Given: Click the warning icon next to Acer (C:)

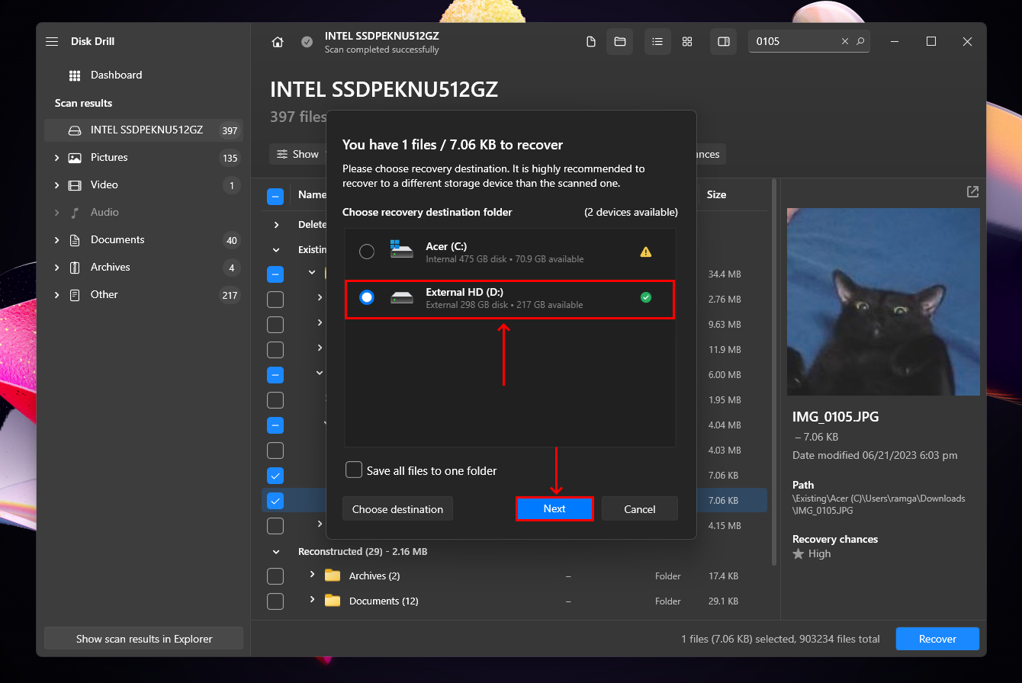Looking at the screenshot, I should click(646, 252).
